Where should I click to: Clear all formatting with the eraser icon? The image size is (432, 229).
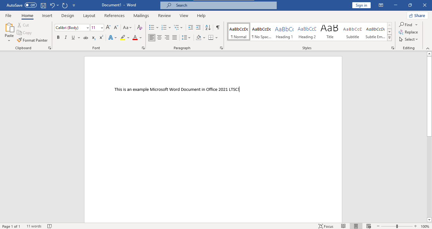(139, 27)
